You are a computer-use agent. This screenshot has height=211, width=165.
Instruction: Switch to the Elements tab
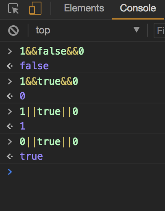[84, 8]
